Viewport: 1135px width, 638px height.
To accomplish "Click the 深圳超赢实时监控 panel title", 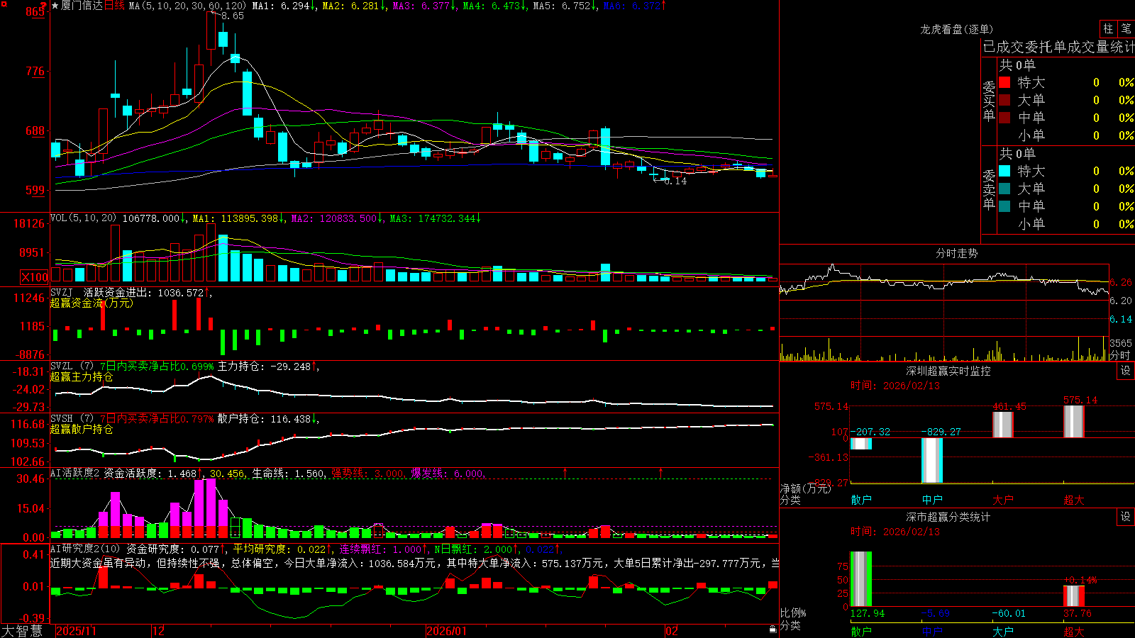I will 948,371.
